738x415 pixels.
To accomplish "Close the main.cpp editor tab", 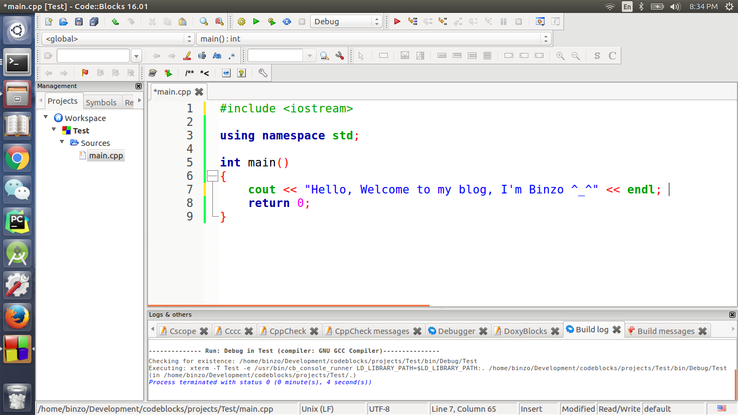I will click(199, 92).
